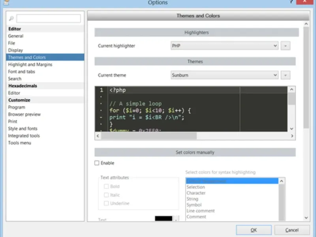
Task: Click the print statement line in preview
Action: (x=147, y=117)
